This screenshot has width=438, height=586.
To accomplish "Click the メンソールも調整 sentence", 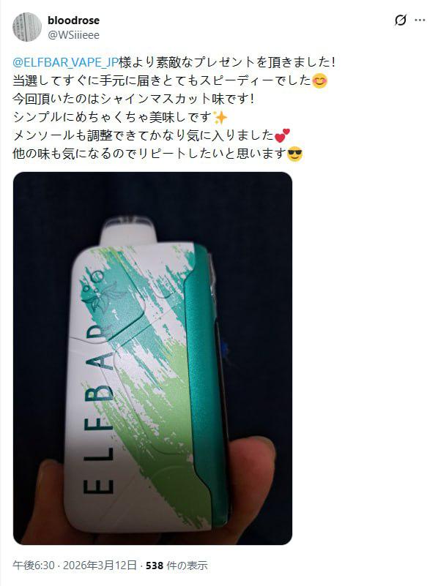I will (144, 135).
